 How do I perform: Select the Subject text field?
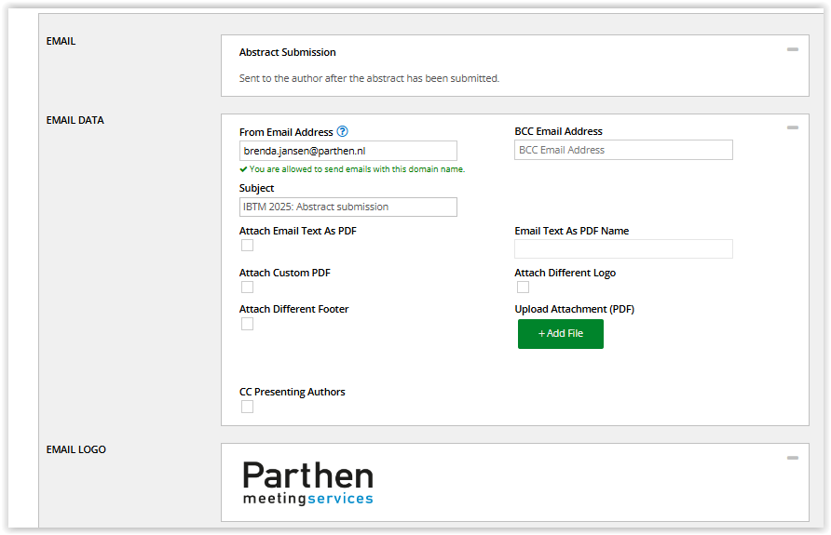[x=347, y=207]
